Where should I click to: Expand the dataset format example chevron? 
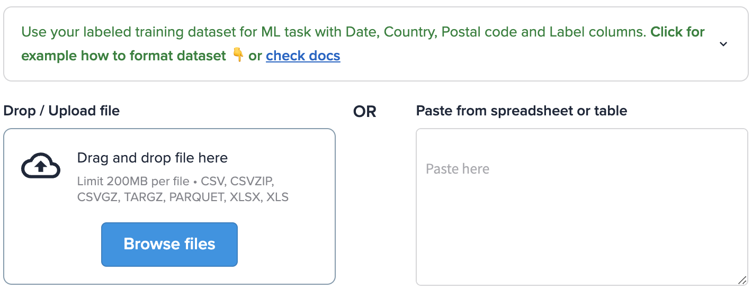[723, 44]
